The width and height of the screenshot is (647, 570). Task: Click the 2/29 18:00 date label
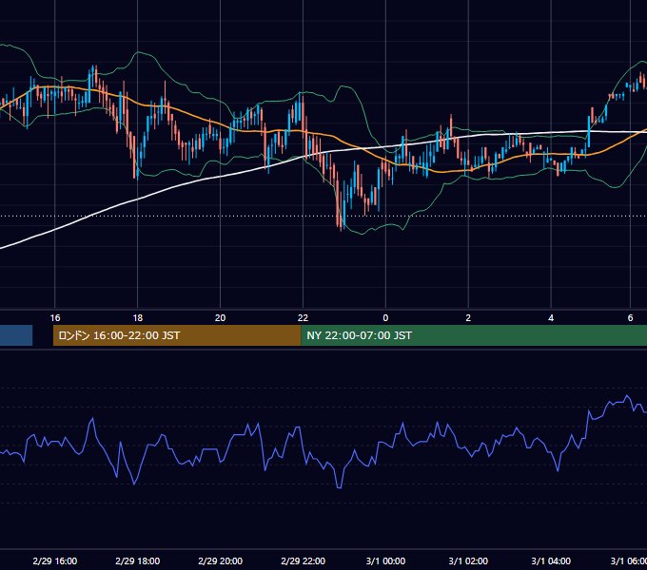pos(137,560)
